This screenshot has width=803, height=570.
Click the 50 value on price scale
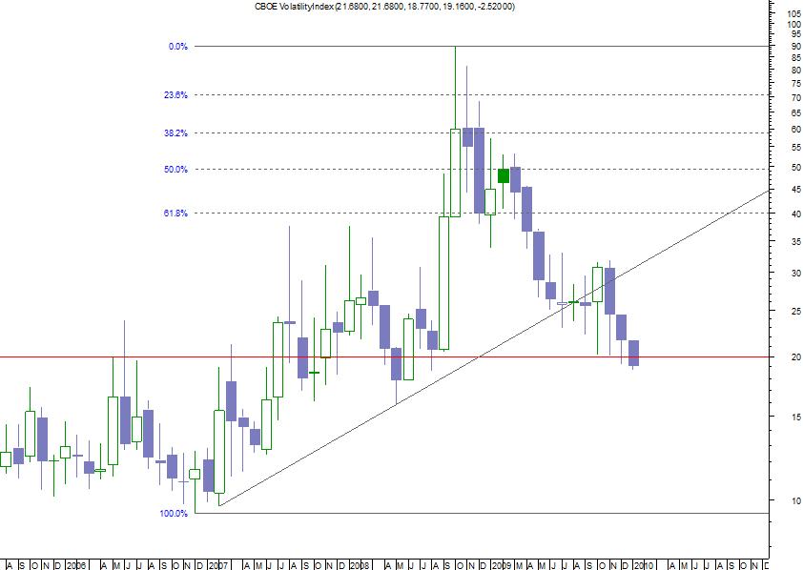click(x=795, y=168)
